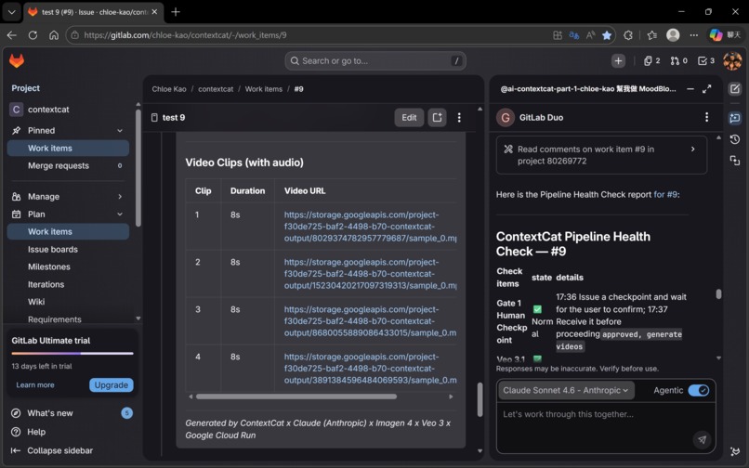Screen dimensions: 749x468
Task: Click browser home icon
Action: [54, 35]
